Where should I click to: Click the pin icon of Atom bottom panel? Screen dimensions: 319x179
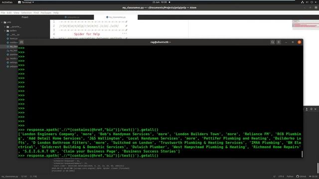(x=307, y=109)
